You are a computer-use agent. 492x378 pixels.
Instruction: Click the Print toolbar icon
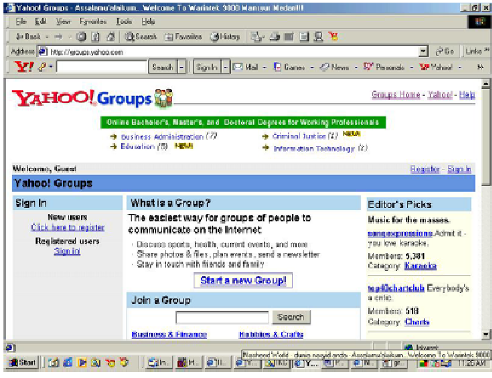pos(275,37)
